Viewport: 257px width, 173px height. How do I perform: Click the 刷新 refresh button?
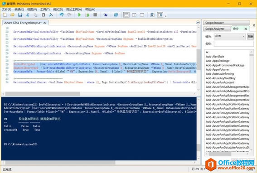(x=250, y=36)
